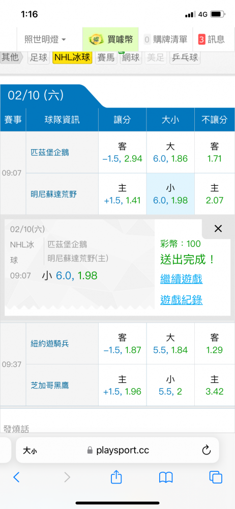Switch to the 足球 tab

[38, 58]
